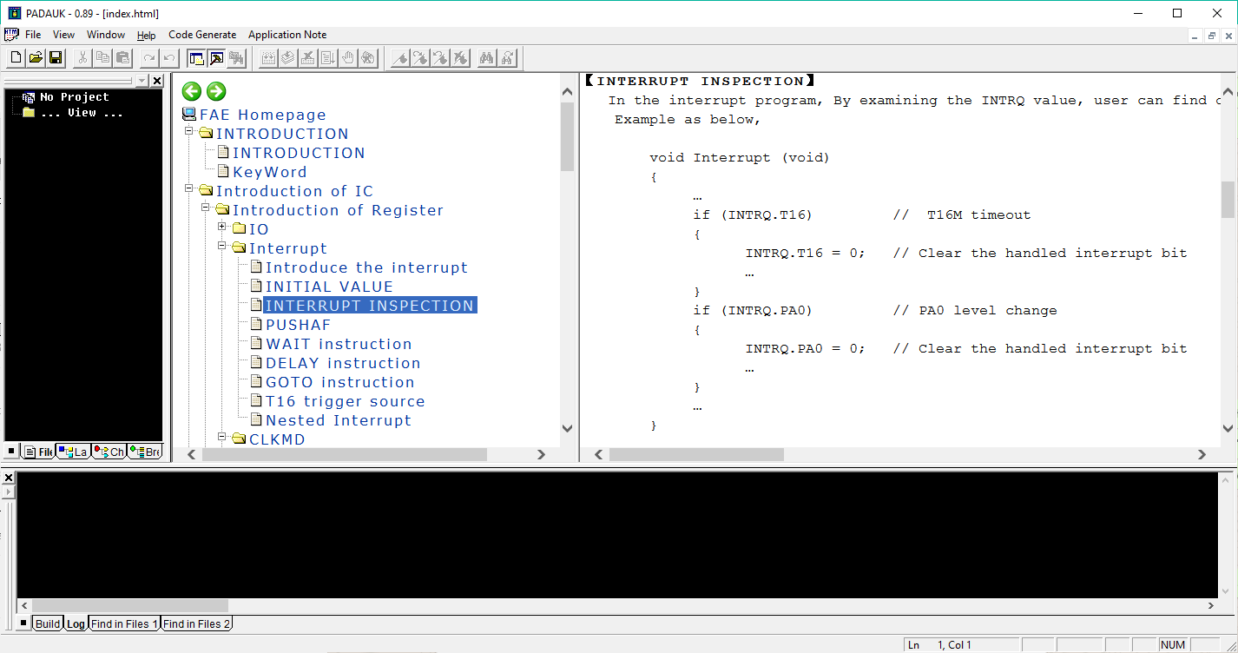
Task: Create a new file with the New icon
Action: (14, 57)
